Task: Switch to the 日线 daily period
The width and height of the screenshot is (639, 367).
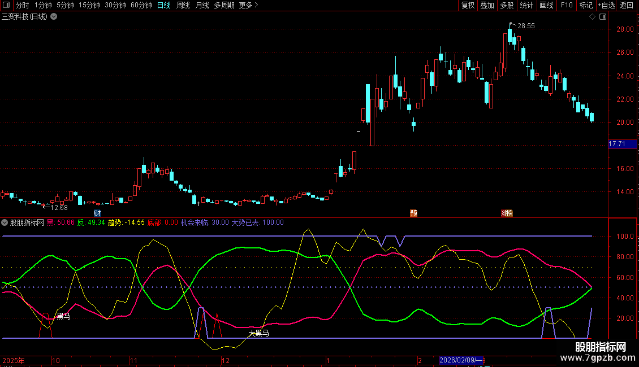Action: tap(163, 5)
